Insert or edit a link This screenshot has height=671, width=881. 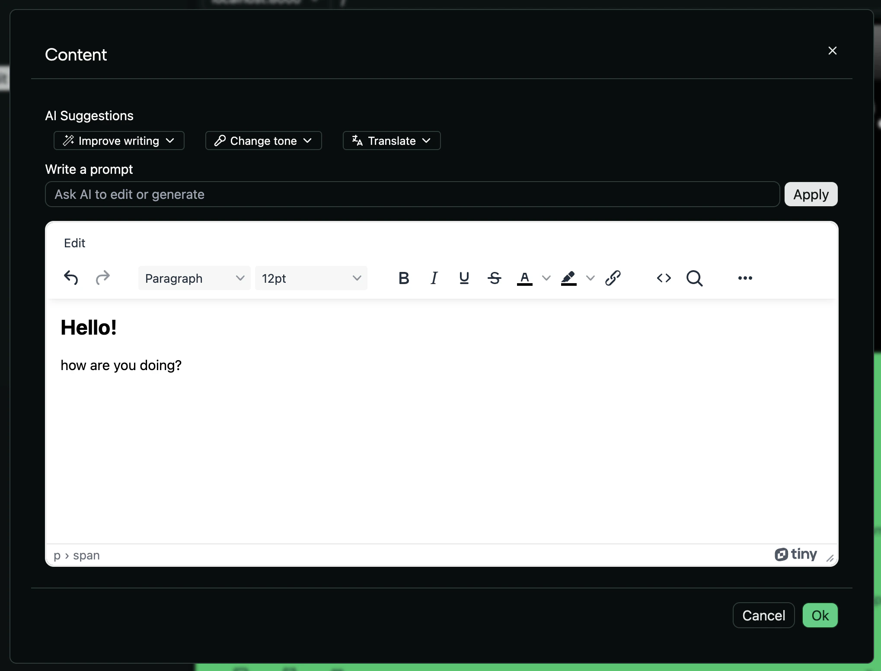coord(613,278)
